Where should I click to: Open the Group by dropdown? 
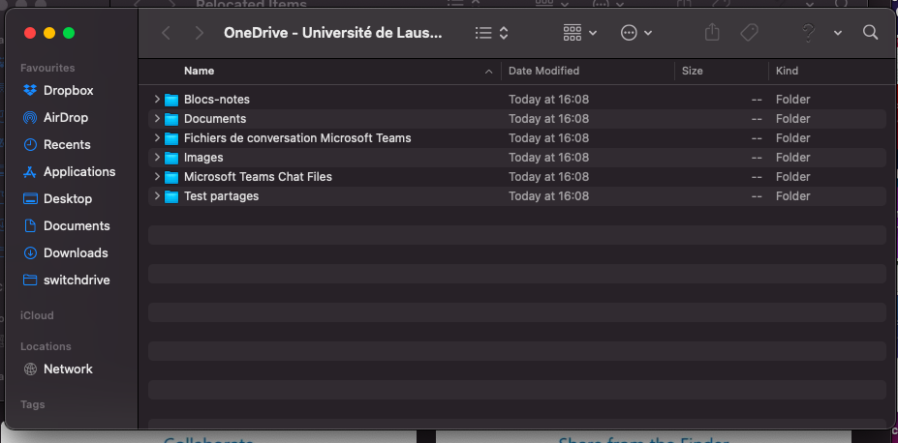pos(579,33)
